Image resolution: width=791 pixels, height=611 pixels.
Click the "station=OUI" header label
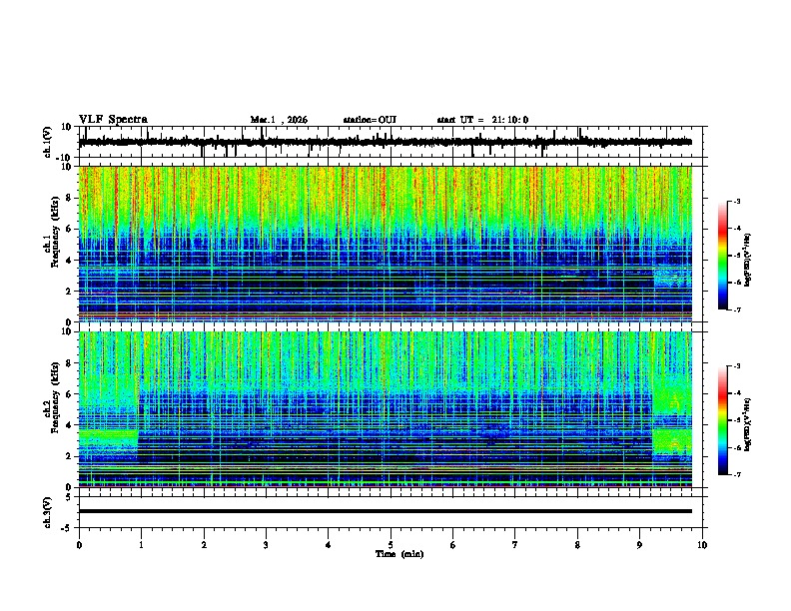[x=370, y=120]
